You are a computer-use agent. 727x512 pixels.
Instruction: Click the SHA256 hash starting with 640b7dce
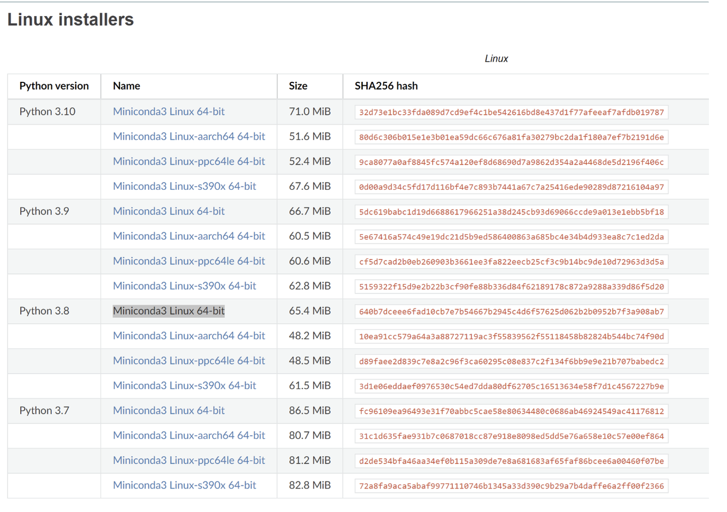coord(511,312)
